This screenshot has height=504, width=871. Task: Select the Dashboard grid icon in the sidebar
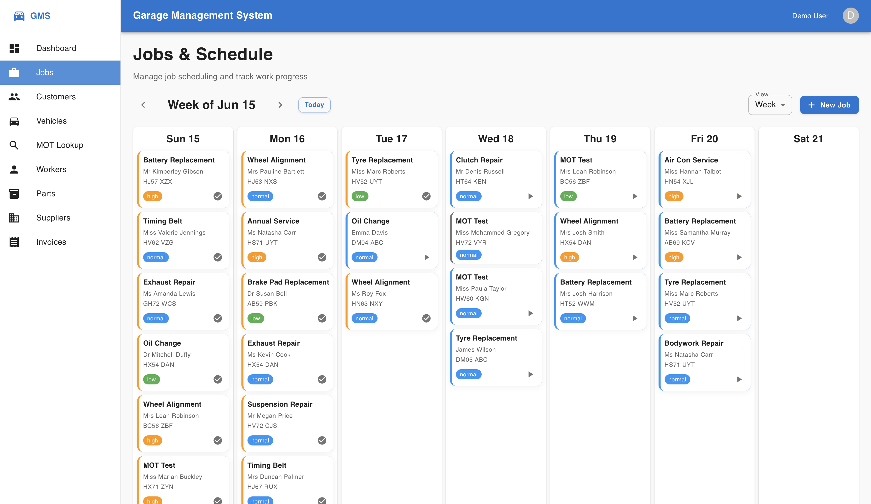click(14, 48)
